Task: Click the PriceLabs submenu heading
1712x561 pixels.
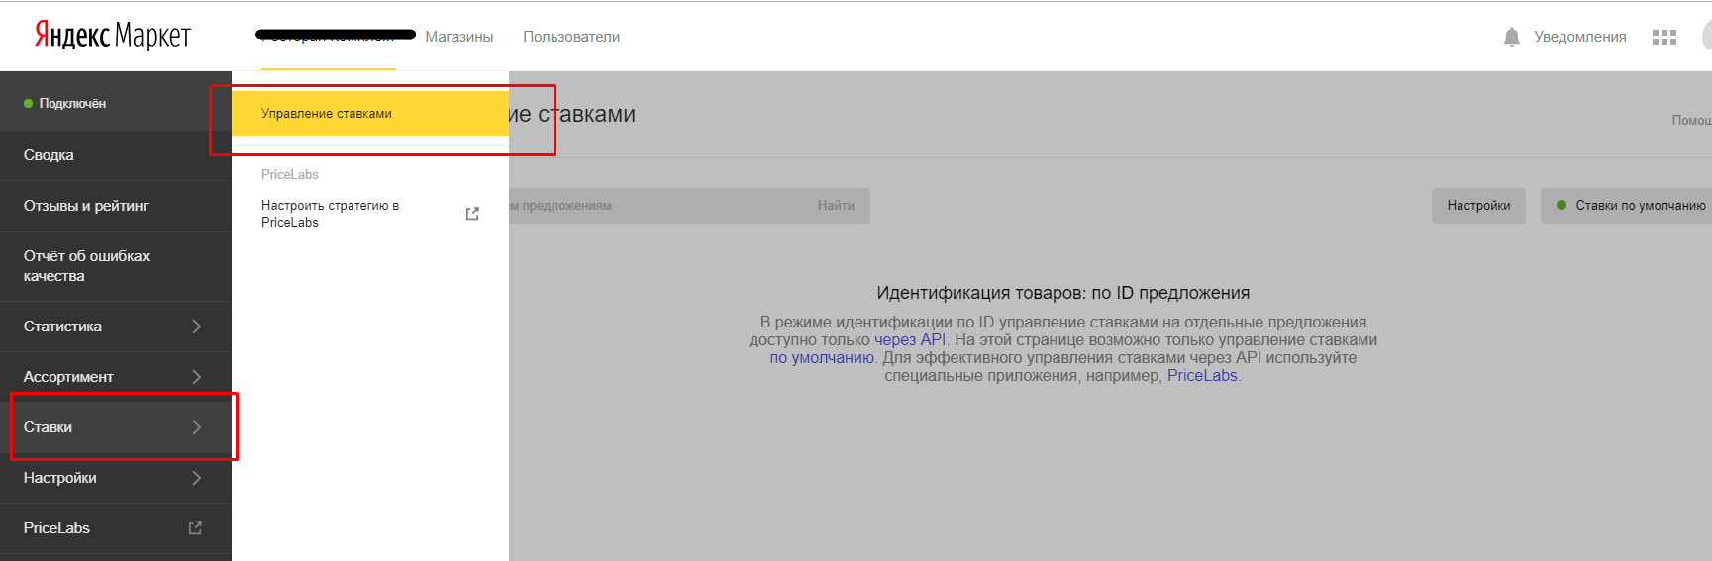Action: tap(290, 174)
